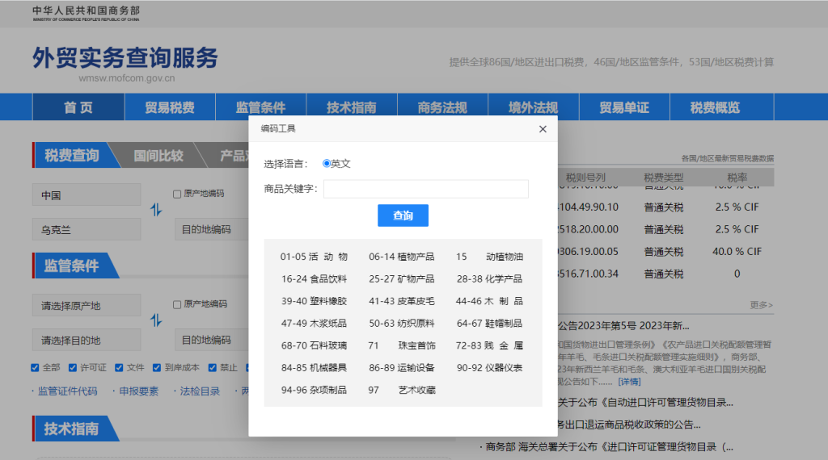
Task: Uncheck the 文件 checkbox
Action: coord(120,367)
